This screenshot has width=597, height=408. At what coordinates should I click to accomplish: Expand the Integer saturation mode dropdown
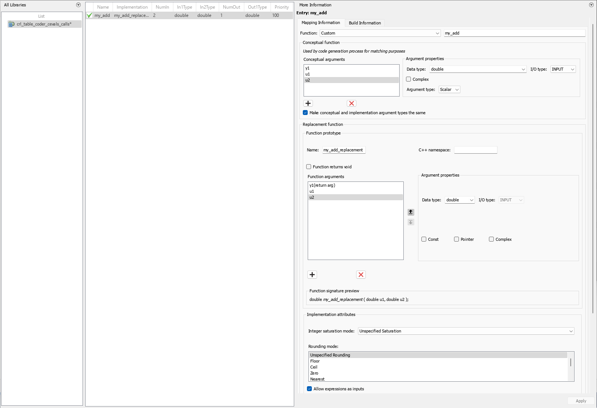(466, 331)
